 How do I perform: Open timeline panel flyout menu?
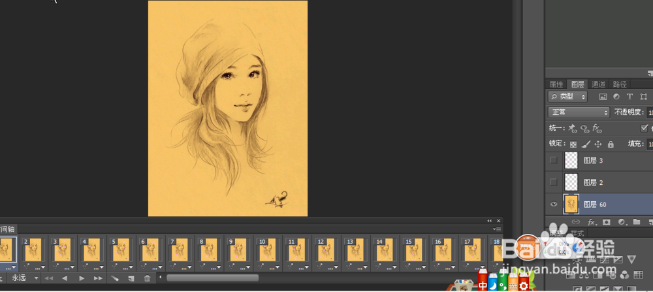pyautogui.click(x=497, y=229)
